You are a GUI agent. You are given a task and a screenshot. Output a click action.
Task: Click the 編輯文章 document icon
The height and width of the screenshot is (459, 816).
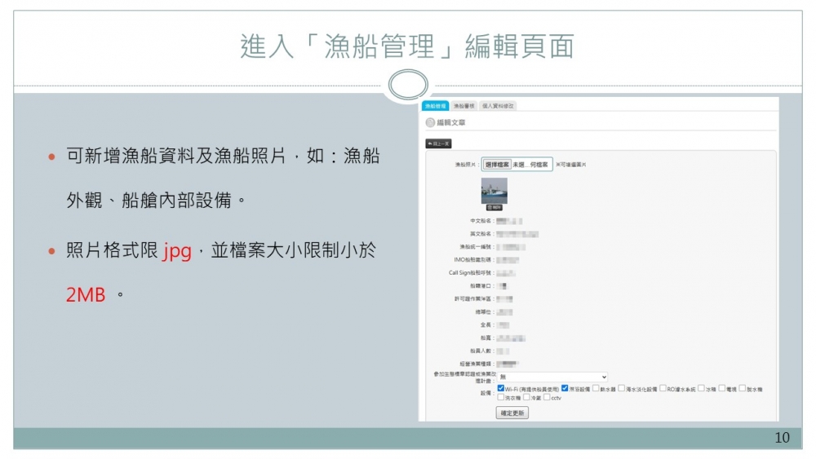click(431, 122)
